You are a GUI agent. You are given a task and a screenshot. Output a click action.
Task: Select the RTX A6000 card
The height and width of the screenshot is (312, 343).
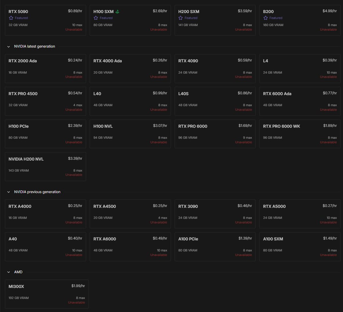(x=130, y=247)
